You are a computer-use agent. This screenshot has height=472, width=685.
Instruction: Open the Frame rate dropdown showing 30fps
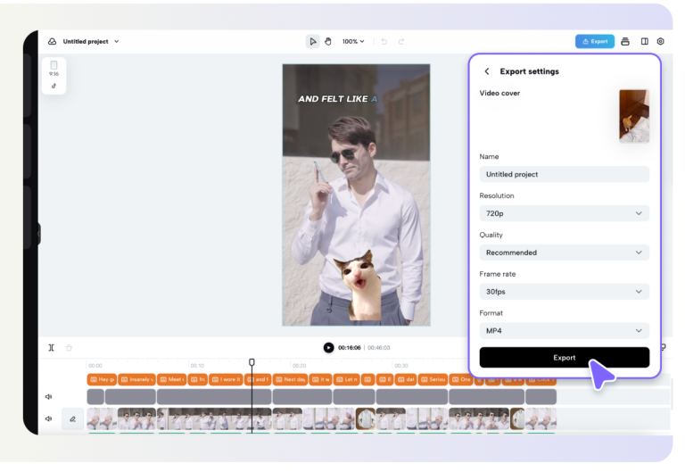564,292
